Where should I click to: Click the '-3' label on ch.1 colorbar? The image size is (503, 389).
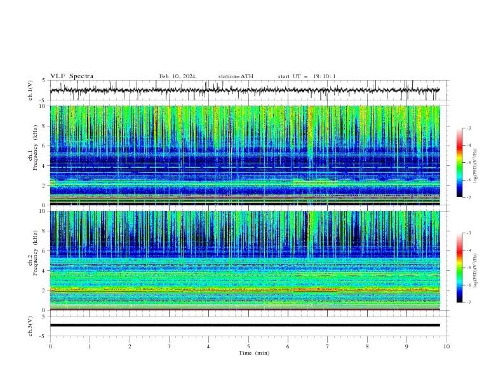468,128
